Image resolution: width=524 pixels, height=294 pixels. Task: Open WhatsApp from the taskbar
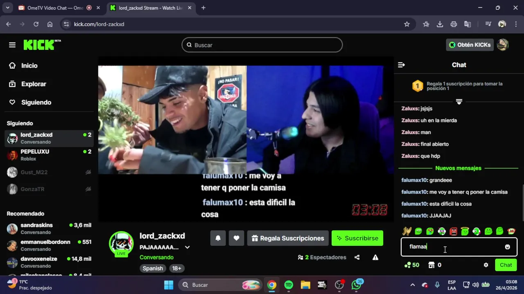pos(357,285)
